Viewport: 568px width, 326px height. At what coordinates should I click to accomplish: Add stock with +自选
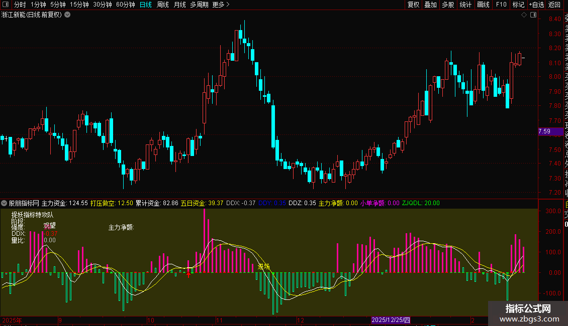pyautogui.click(x=536, y=5)
